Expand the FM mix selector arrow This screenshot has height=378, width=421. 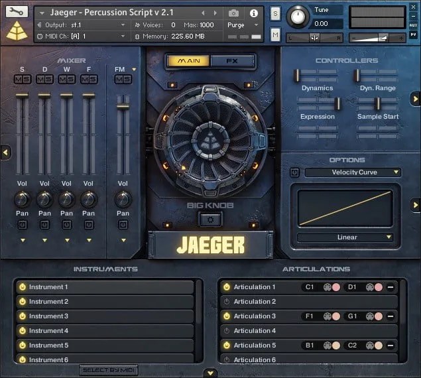(x=134, y=70)
